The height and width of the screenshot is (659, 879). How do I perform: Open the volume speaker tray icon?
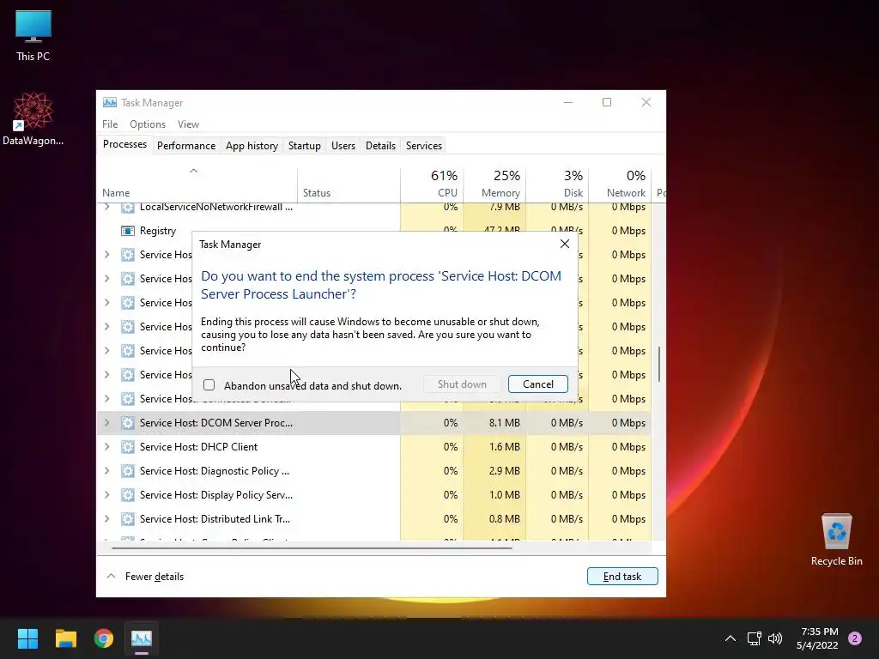[775, 638]
